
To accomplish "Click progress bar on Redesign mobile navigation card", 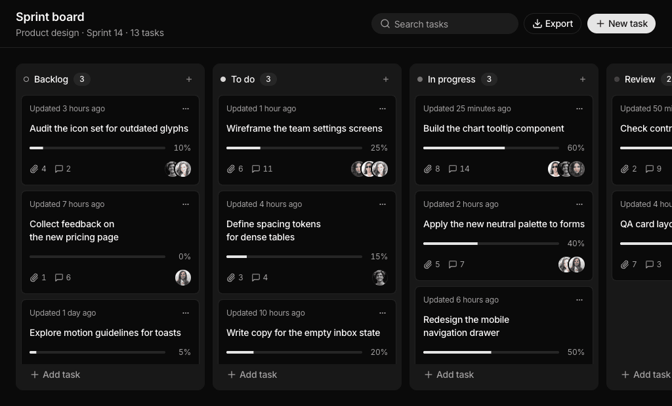I will 491,352.
